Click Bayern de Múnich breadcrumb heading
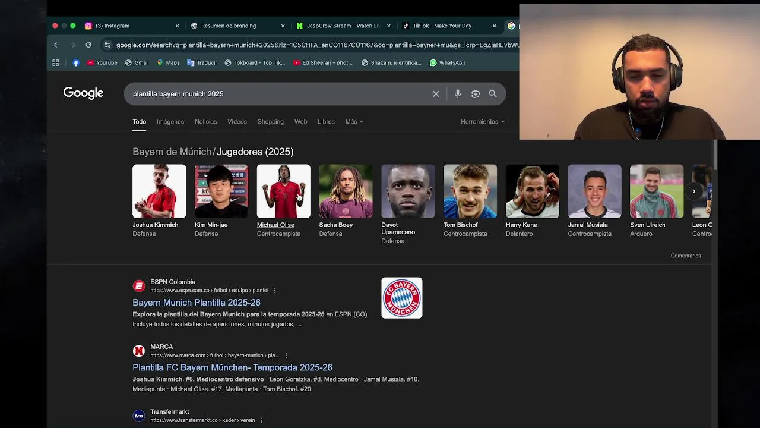Viewport: 760px width, 428px height. click(172, 152)
